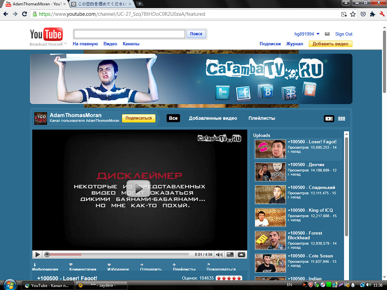387x290 pixels.
Task: Click the Пожаловаться flag tab
Action: coord(221,267)
